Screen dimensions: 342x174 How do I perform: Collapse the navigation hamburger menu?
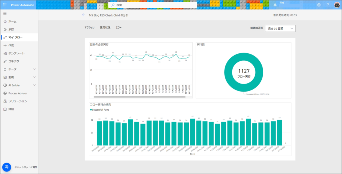(x=5, y=13)
